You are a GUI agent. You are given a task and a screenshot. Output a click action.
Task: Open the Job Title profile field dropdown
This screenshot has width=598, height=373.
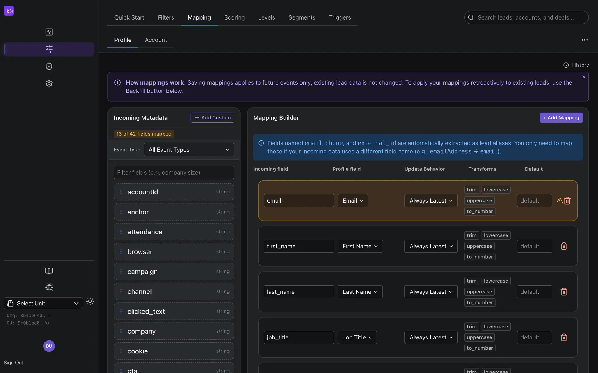click(x=357, y=337)
